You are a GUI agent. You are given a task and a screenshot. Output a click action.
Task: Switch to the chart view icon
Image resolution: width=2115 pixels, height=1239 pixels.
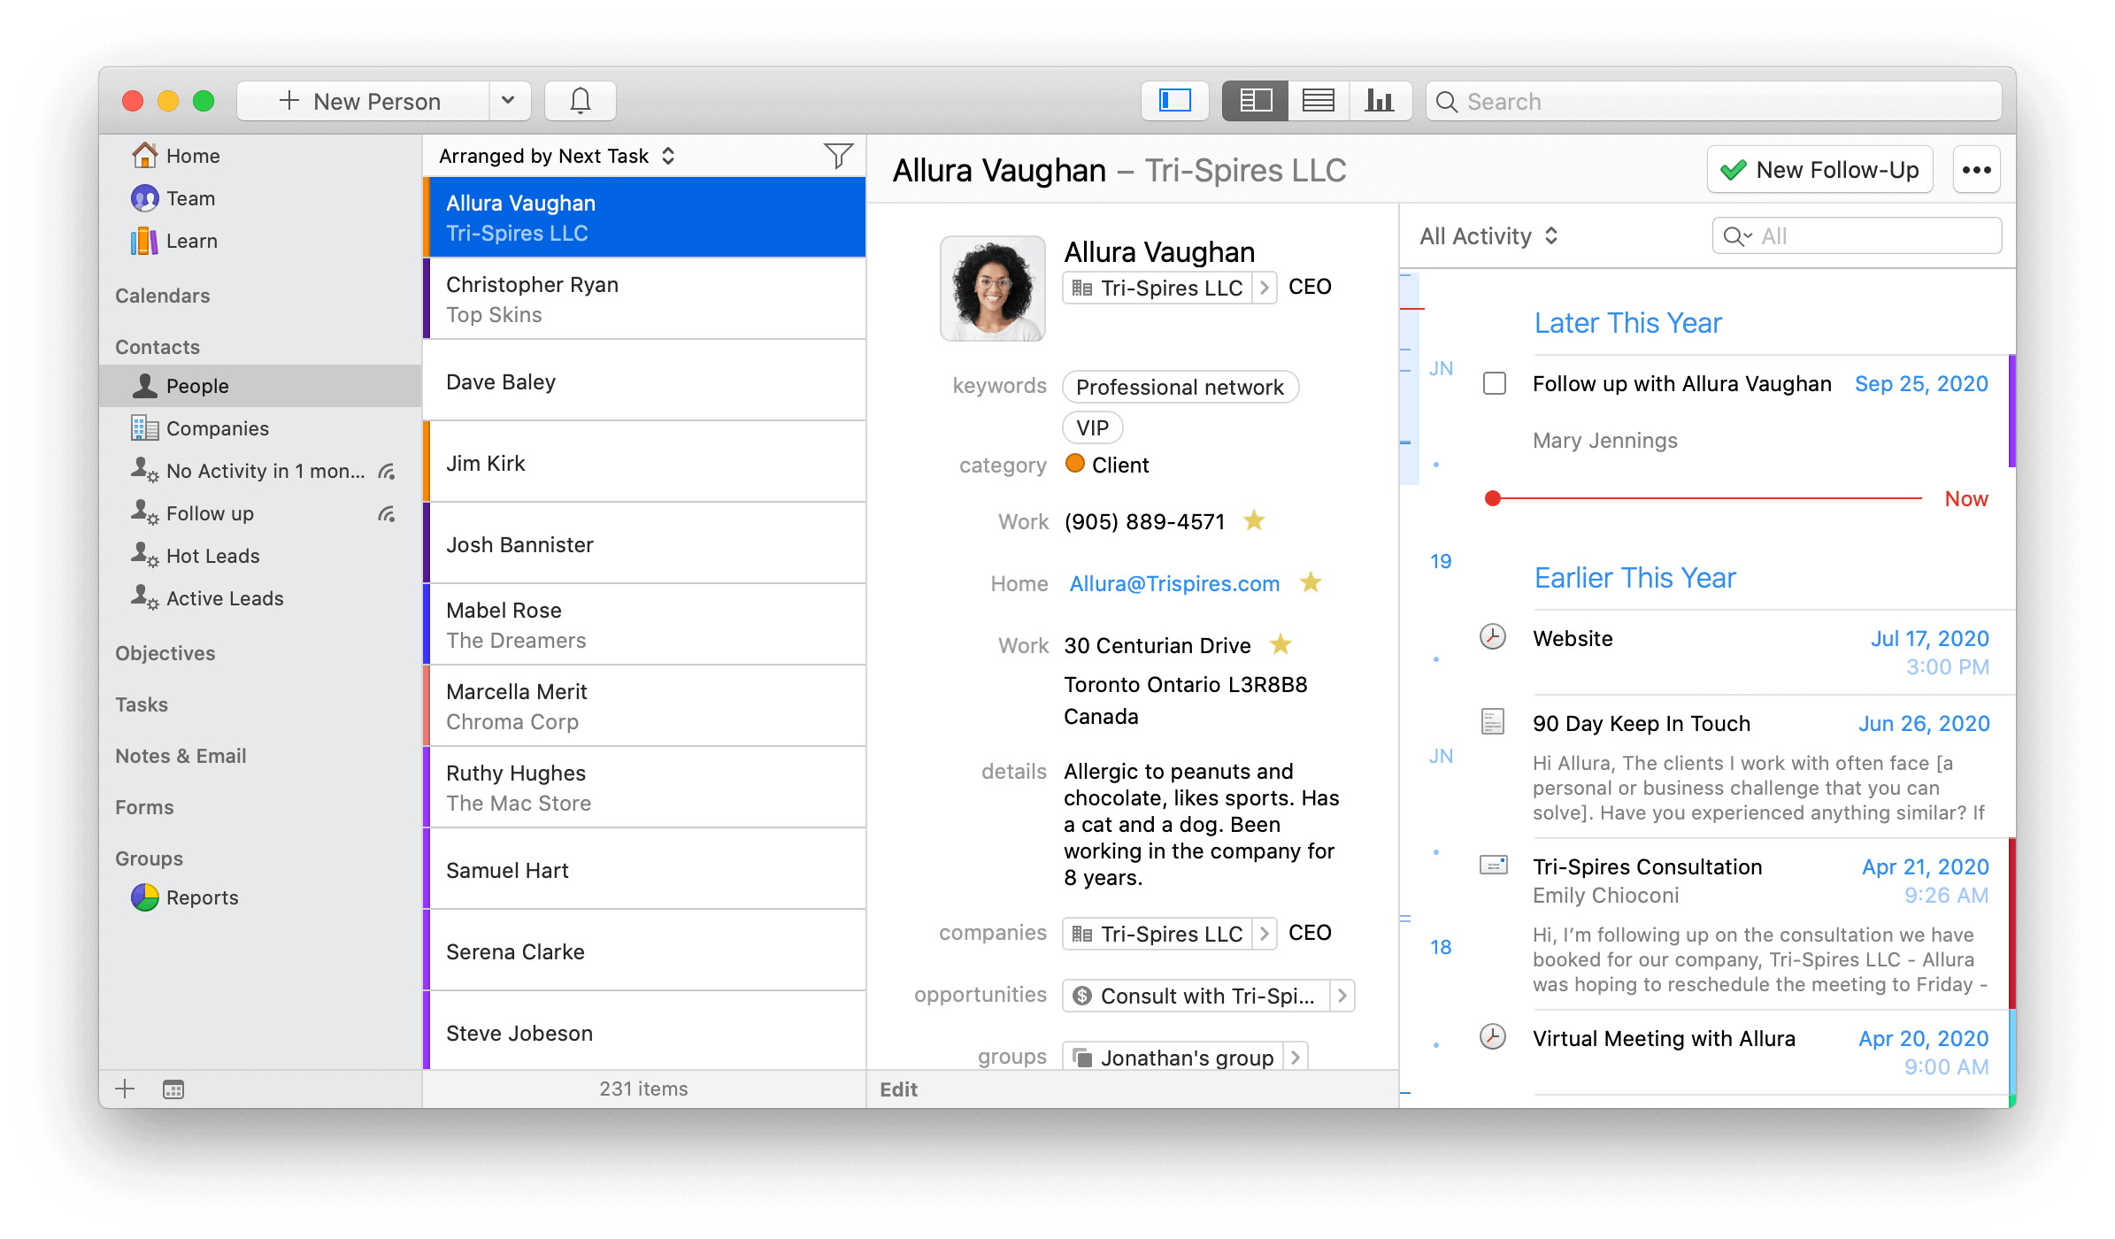coord(1379,101)
